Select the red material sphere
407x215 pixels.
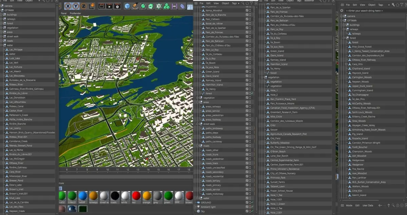coord(136,196)
